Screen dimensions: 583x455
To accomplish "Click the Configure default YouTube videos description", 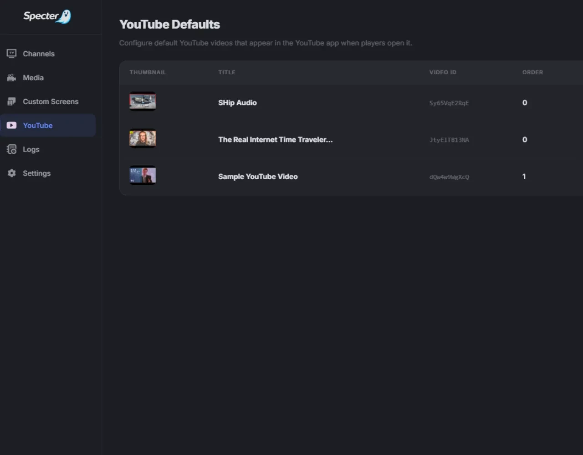I will tap(266, 43).
